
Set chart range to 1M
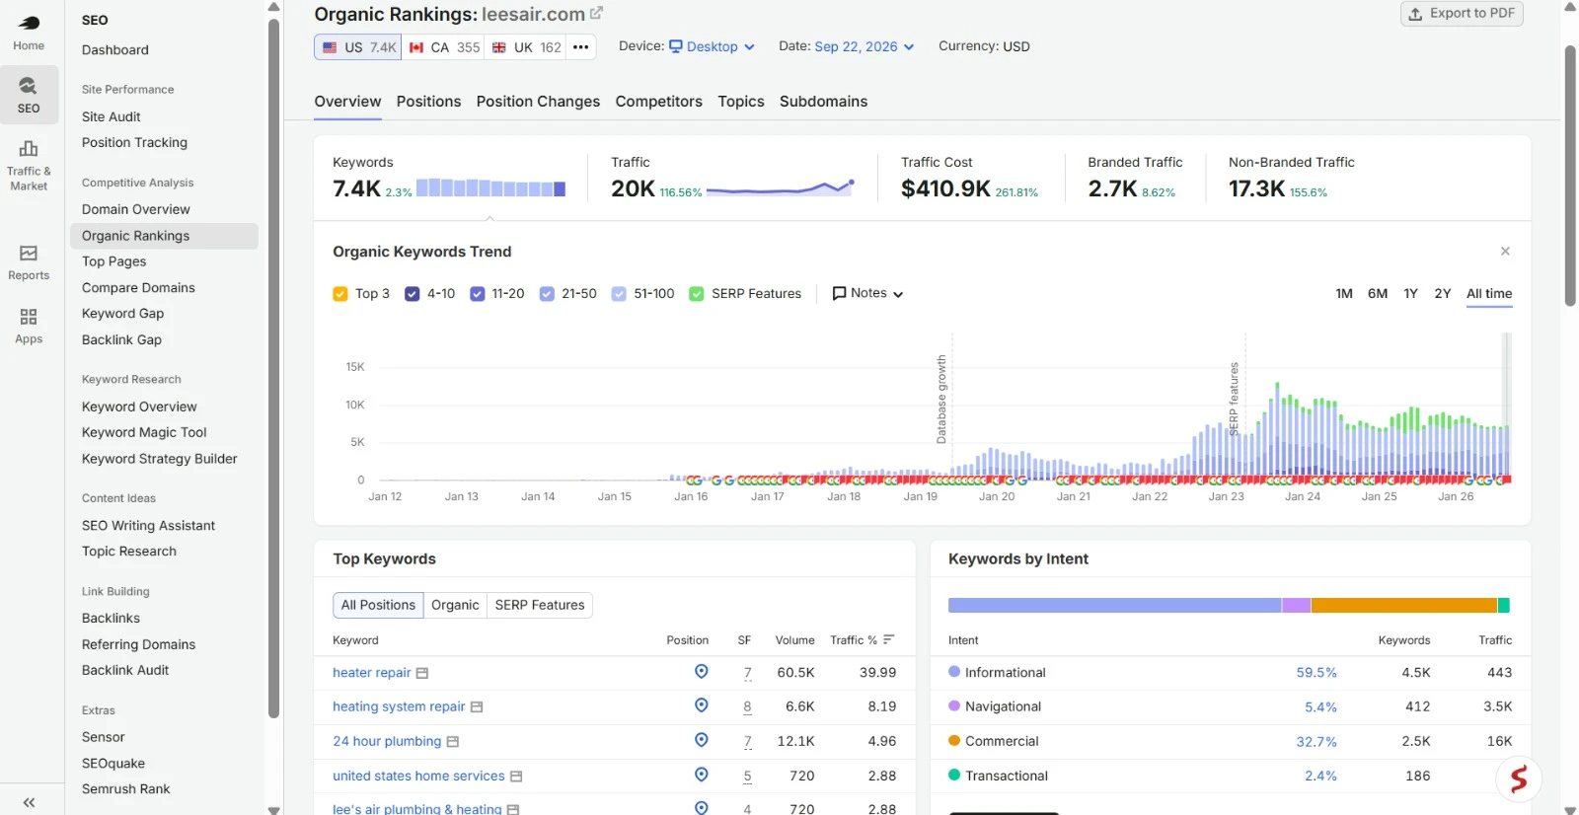(x=1343, y=294)
